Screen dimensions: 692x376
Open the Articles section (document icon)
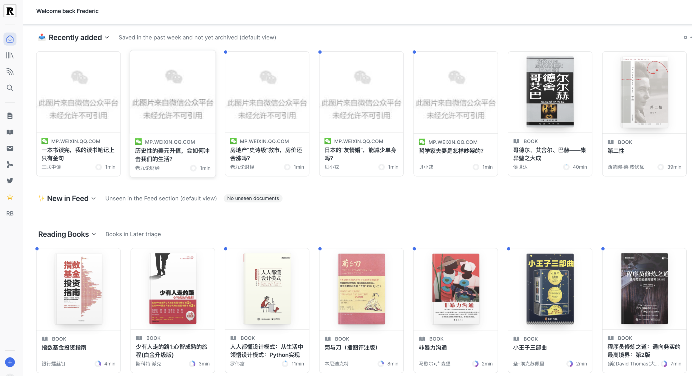[x=10, y=116]
